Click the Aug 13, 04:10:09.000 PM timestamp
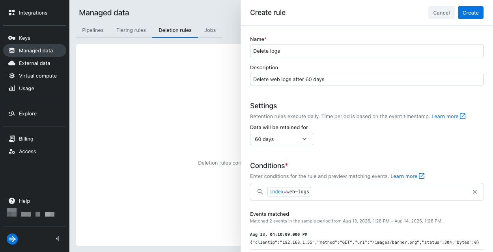Viewport: 493px width, 252px height. 278,234
